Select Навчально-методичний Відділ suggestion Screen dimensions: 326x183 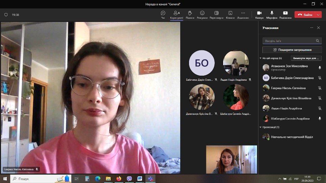292,137
